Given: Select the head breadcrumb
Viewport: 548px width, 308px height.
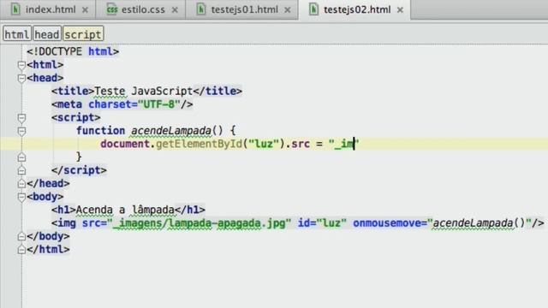Looking at the screenshot, I should coord(47,34).
